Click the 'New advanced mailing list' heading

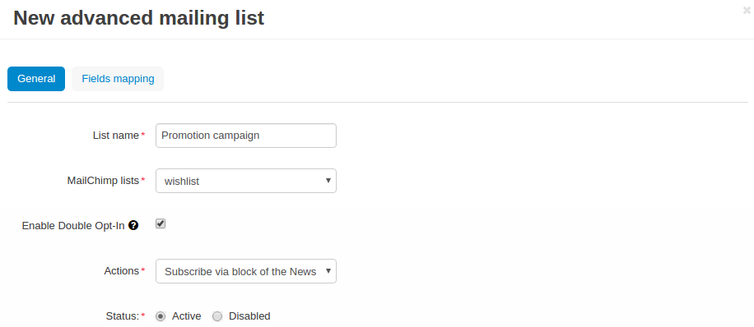[139, 18]
